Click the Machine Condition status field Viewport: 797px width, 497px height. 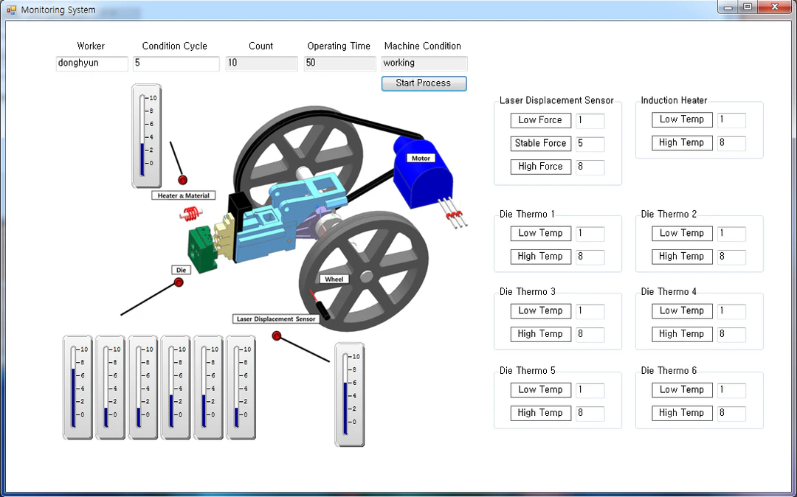pyautogui.click(x=424, y=63)
